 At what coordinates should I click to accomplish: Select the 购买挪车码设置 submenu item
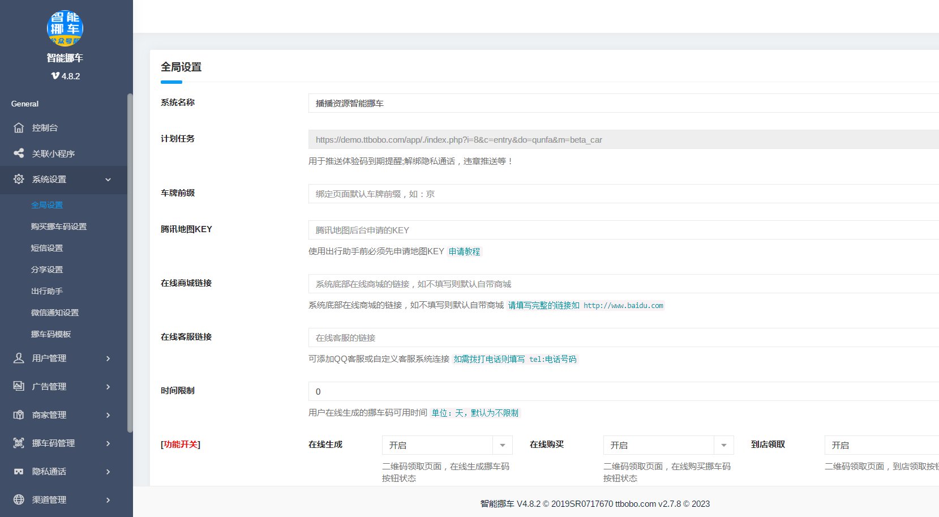point(59,227)
